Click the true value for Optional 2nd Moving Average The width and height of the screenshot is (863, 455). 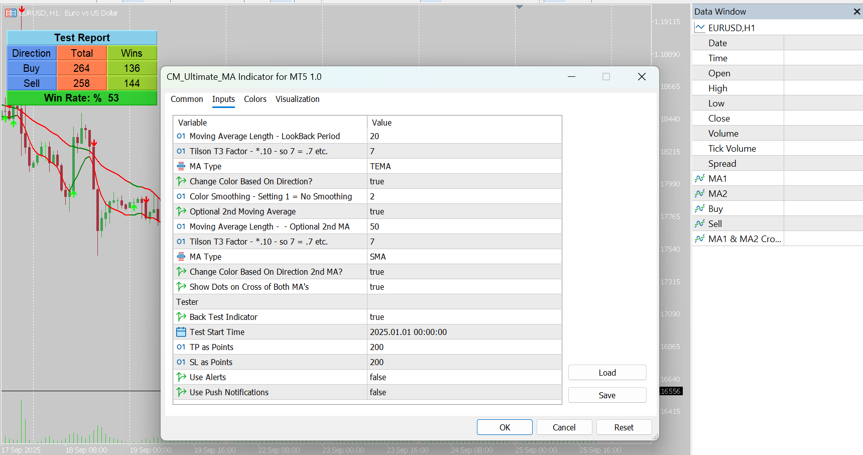pos(464,211)
